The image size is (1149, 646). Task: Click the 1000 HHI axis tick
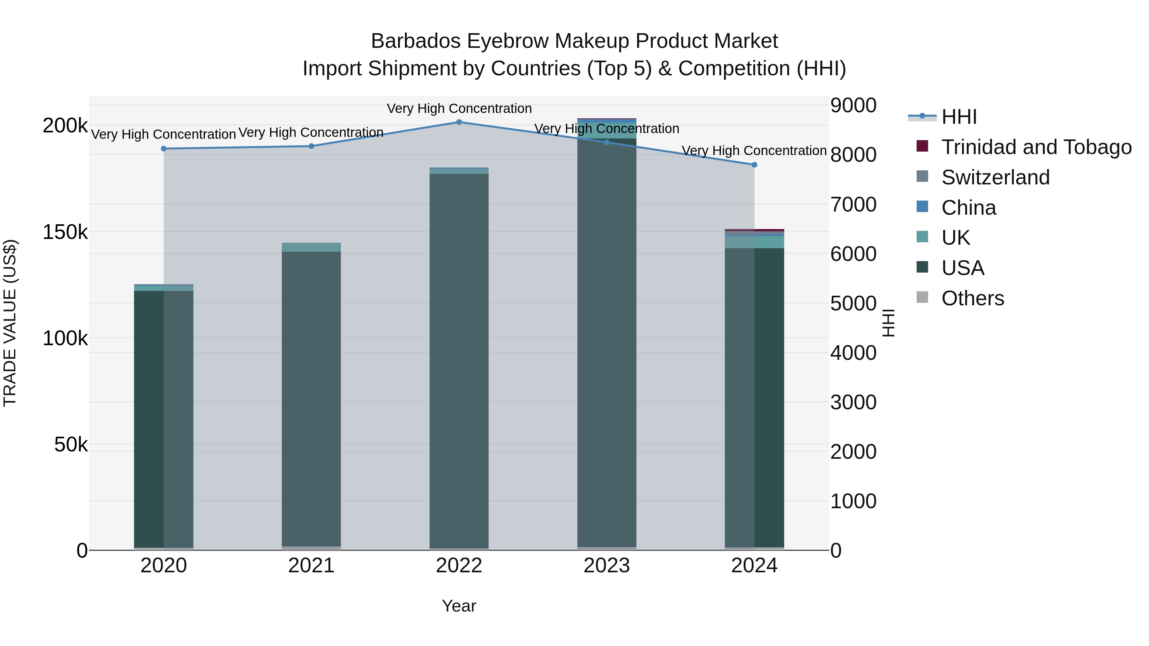coord(853,501)
